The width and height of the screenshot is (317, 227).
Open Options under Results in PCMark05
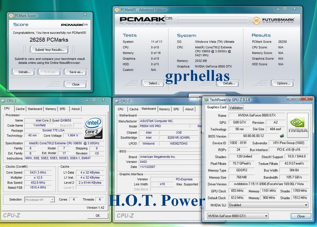tap(283, 83)
